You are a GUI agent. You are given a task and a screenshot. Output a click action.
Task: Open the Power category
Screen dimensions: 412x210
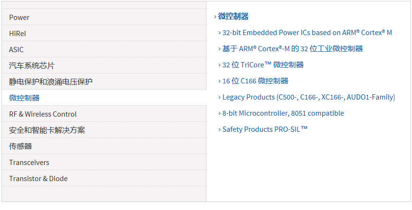pos(19,18)
